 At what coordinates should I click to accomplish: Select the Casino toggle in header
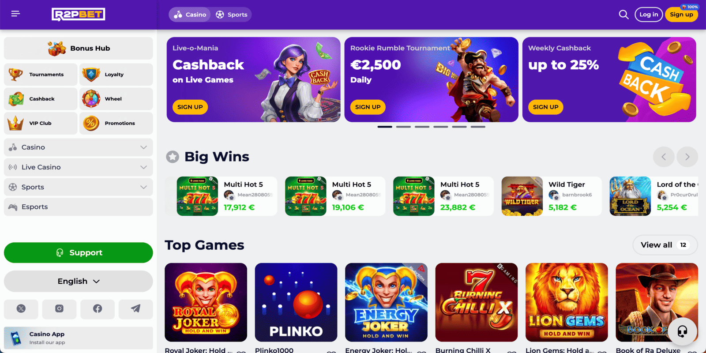coord(190,15)
